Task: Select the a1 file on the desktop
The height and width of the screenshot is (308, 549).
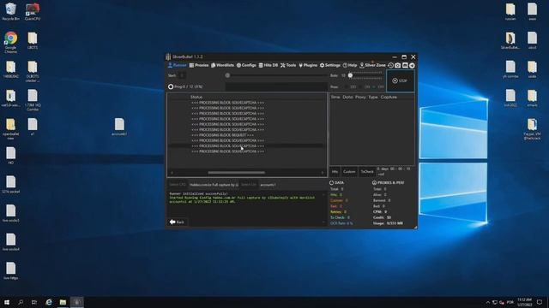Action: pos(33,127)
